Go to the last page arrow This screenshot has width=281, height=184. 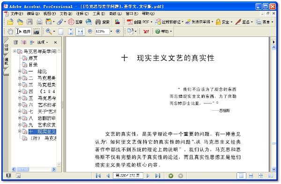[x=158, y=176]
